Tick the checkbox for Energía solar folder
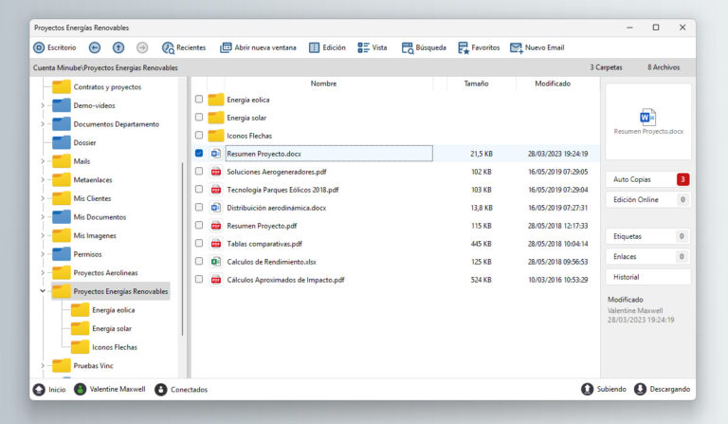The height and width of the screenshot is (424, 728). [199, 117]
